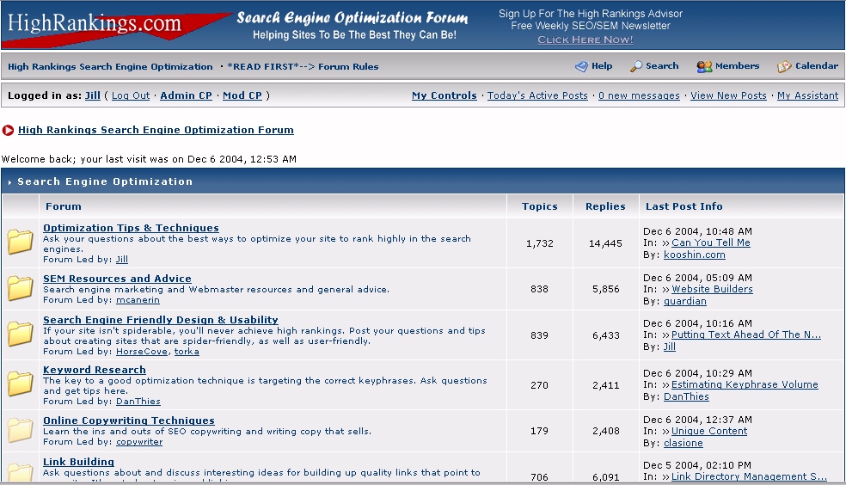The image size is (846, 485).
Task: Open forum leader torka profile
Action: tap(187, 352)
